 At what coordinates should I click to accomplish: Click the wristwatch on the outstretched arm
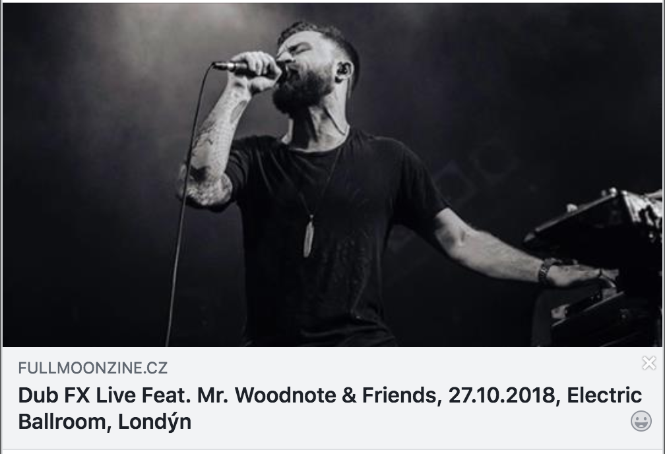tap(546, 271)
